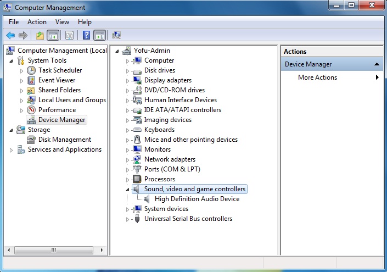Image resolution: width=387 pixels, height=272 pixels.
Task: Collapse the Device Manager actions section
Action: (x=377, y=64)
